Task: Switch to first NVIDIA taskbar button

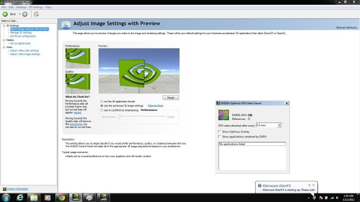Action: 76,198
